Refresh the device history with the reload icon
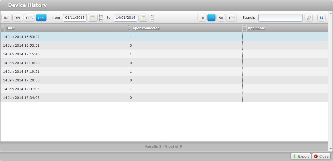This screenshot has height=161, width=333. (x=321, y=18)
